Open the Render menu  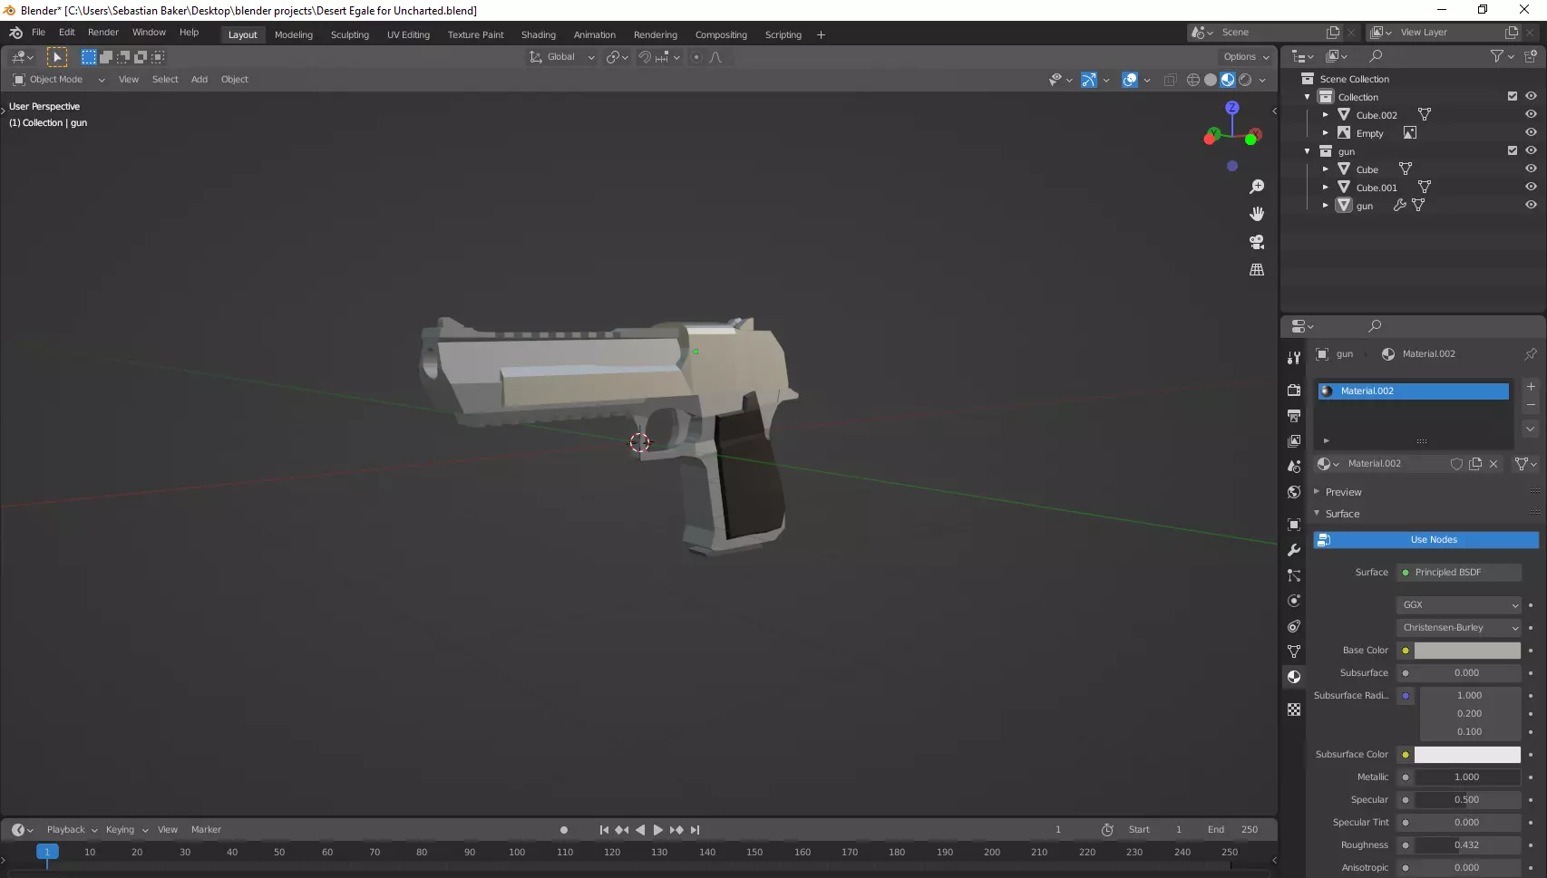tap(103, 33)
